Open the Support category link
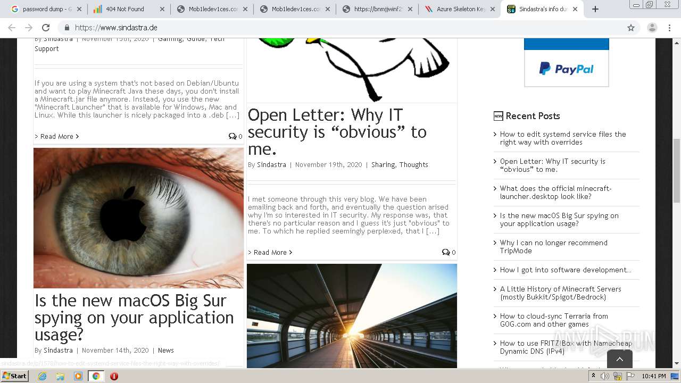This screenshot has width=681, height=383. [47, 48]
